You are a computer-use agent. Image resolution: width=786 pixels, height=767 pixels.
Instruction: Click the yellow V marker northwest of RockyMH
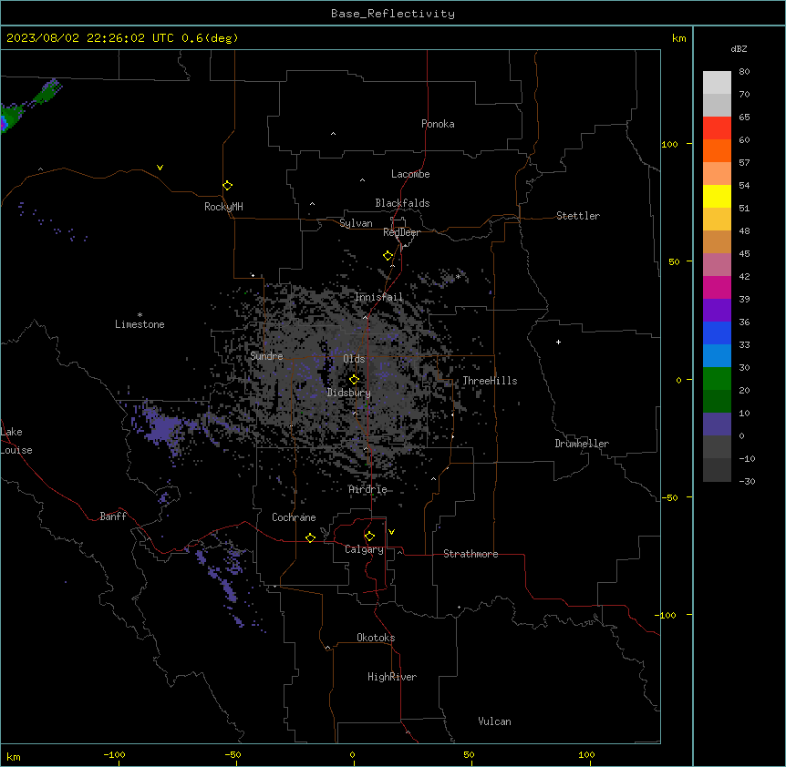click(x=160, y=168)
